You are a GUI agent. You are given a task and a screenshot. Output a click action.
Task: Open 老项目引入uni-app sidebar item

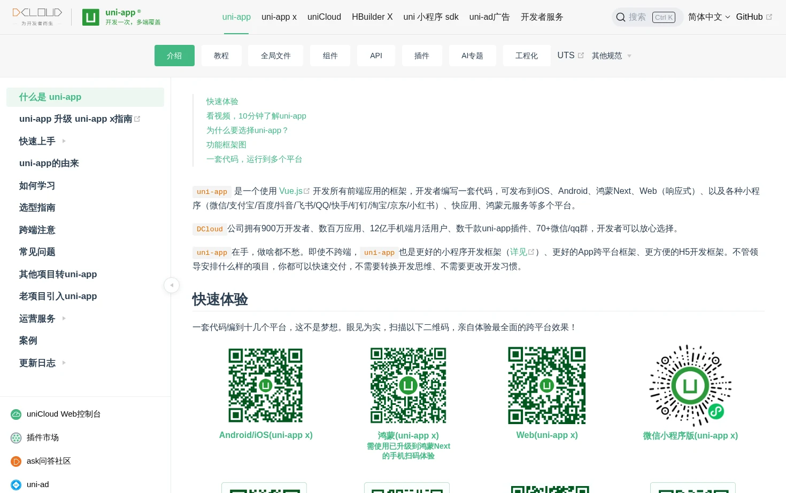(x=58, y=296)
